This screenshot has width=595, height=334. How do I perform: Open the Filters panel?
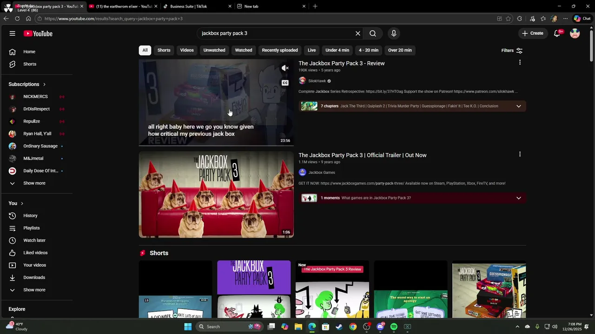[512, 50]
